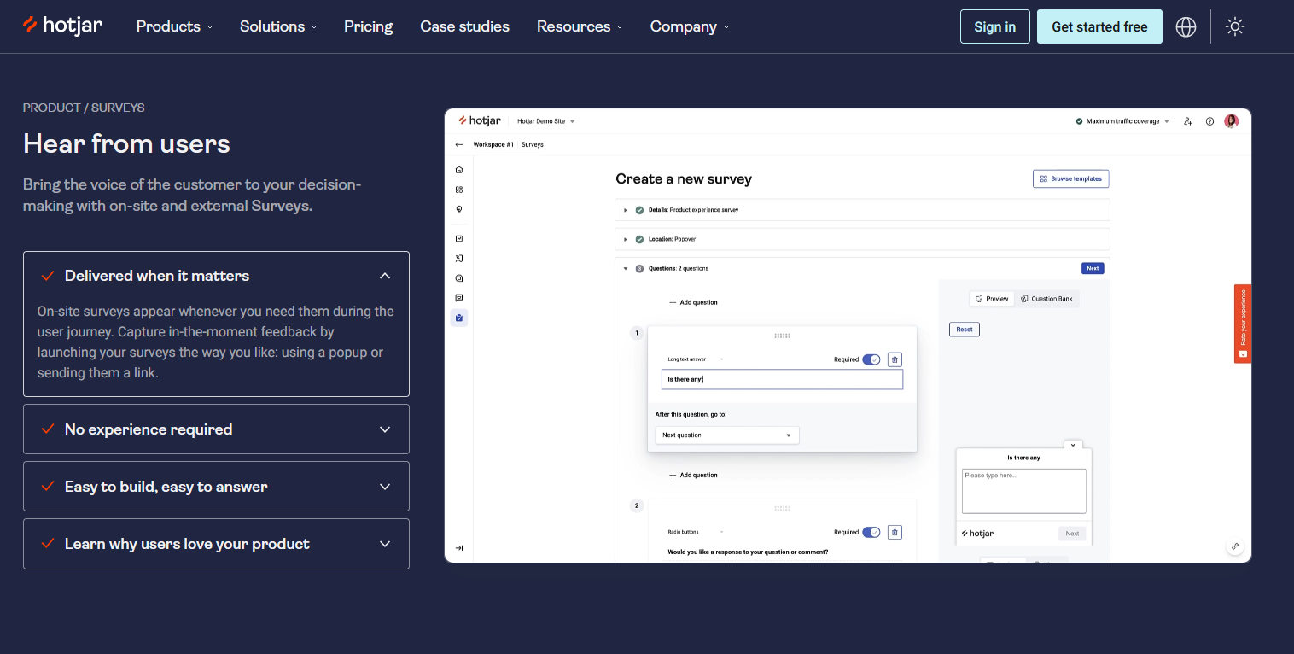Select the Surveys icon in the sidebar
1294x654 pixels.
[x=459, y=318]
